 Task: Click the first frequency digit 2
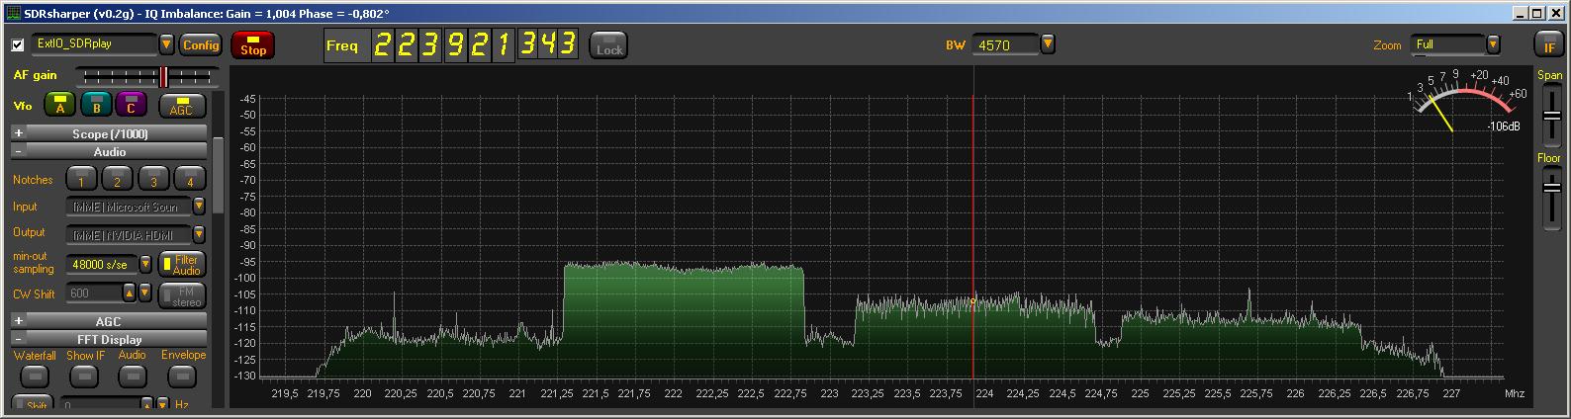click(x=382, y=44)
